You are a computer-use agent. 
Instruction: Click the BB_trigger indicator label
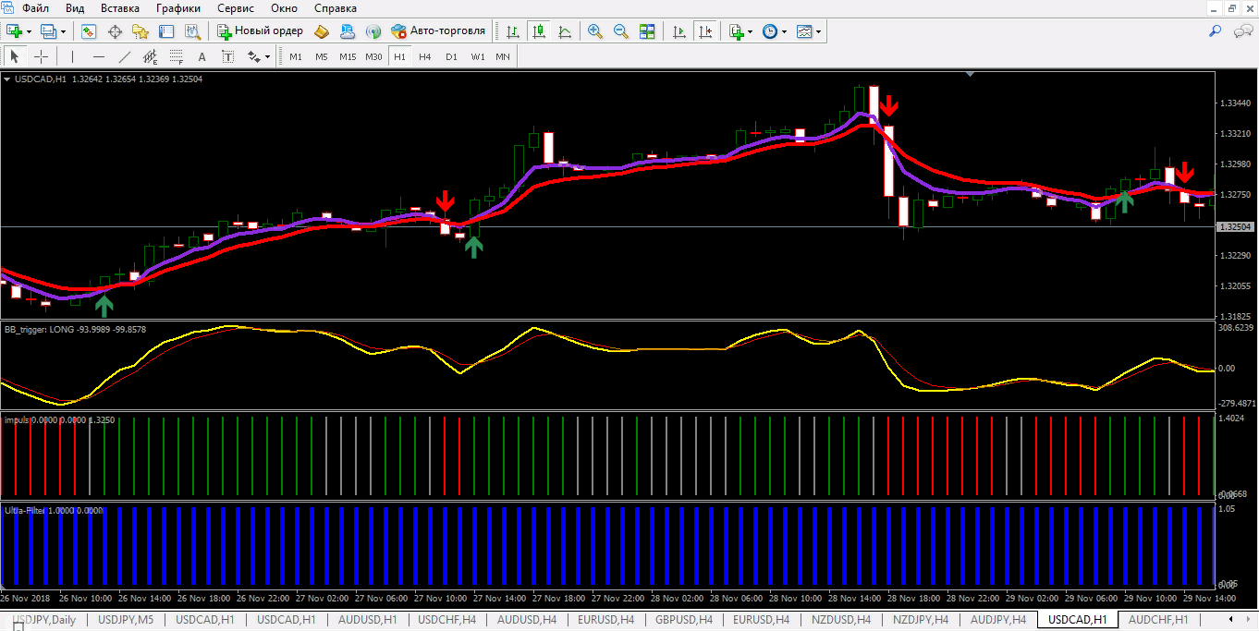75,329
